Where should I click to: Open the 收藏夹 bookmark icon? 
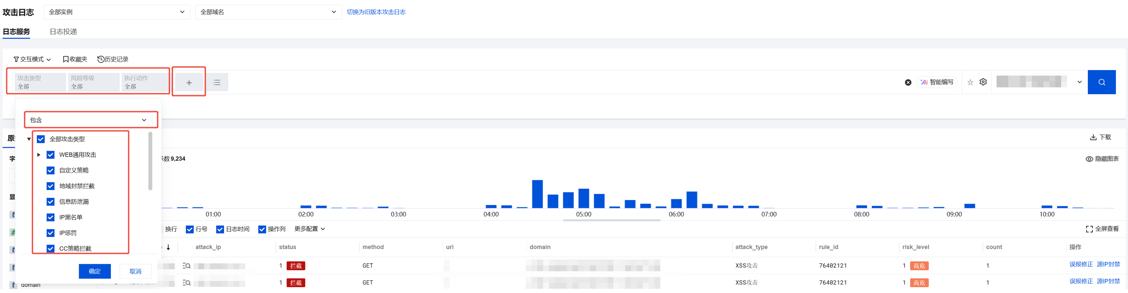[x=66, y=59]
